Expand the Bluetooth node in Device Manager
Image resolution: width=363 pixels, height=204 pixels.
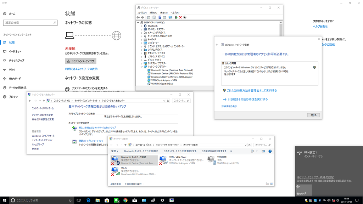click(x=142, y=26)
